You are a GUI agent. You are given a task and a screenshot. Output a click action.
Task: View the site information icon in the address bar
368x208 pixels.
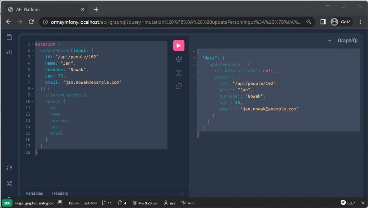[x=45, y=22]
